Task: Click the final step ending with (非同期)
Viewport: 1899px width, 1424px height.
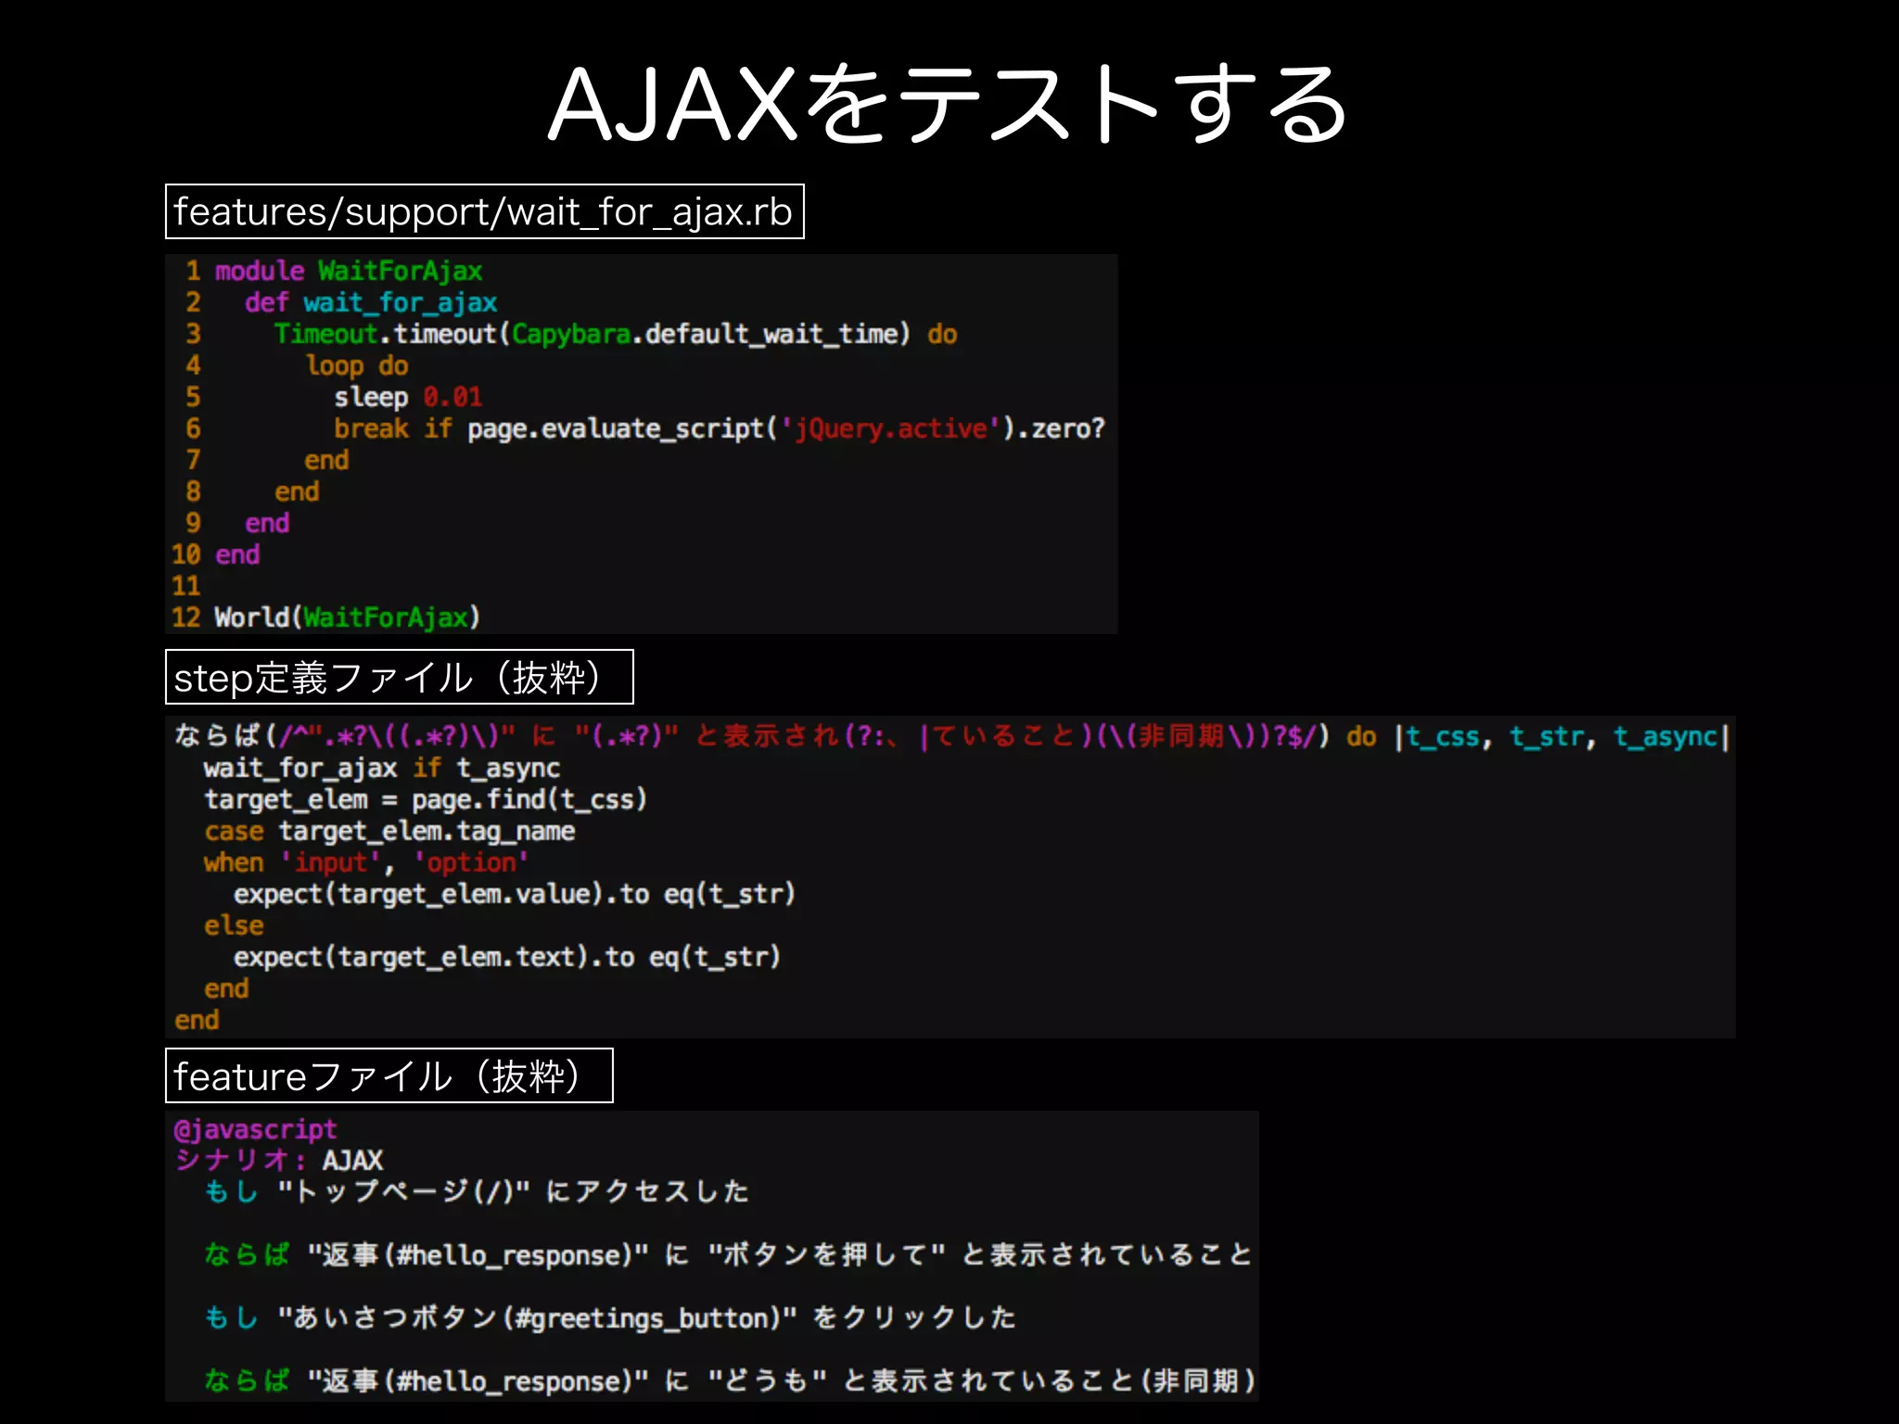Action: click(730, 1380)
